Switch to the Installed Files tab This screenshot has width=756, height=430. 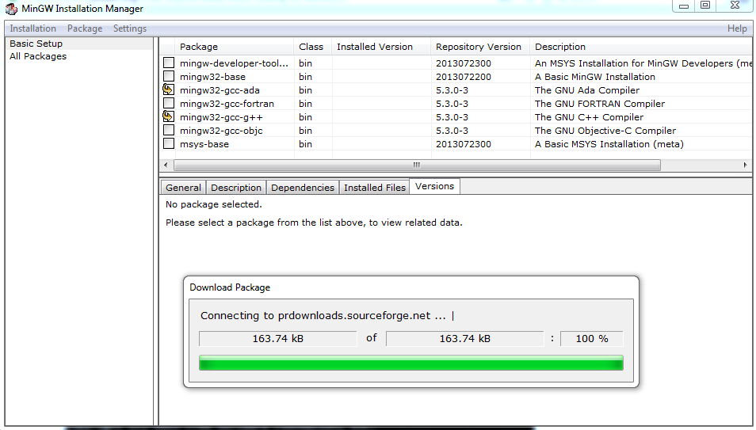coord(375,188)
